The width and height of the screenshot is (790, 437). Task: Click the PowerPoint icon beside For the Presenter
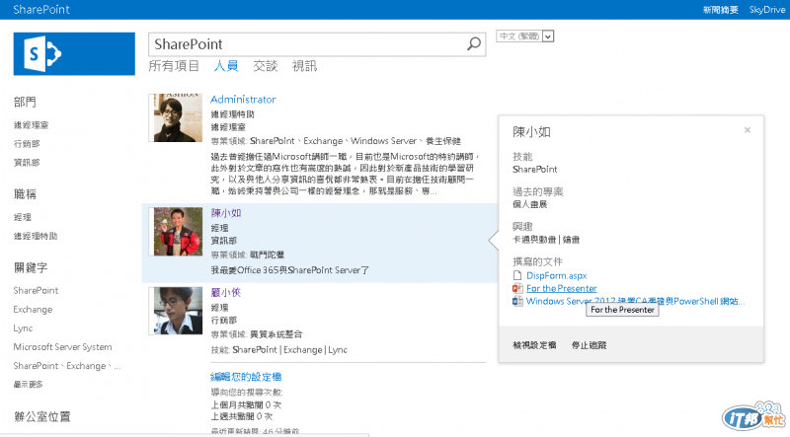tap(516, 288)
